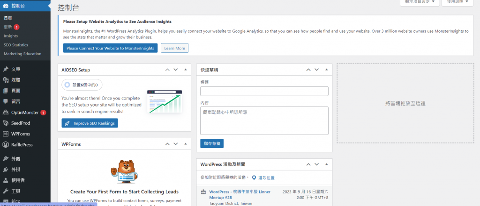Click the RafflePress icon in the sidebar

[6, 145]
